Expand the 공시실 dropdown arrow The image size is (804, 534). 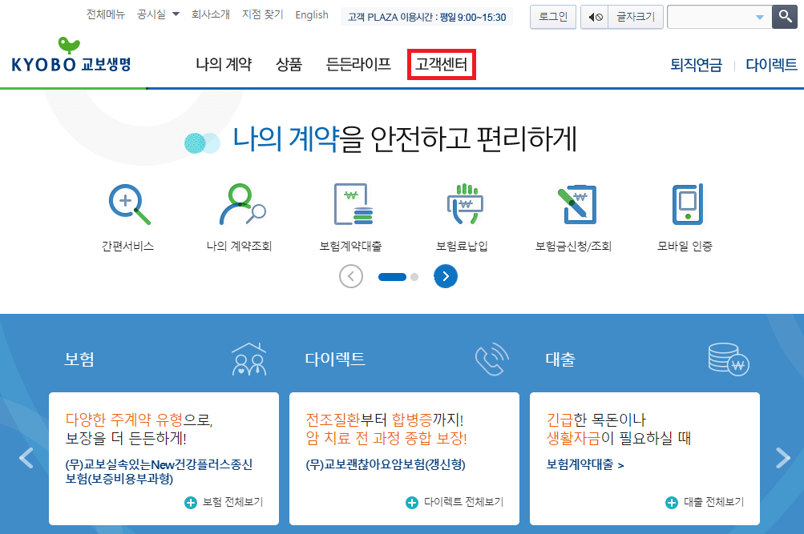(176, 14)
